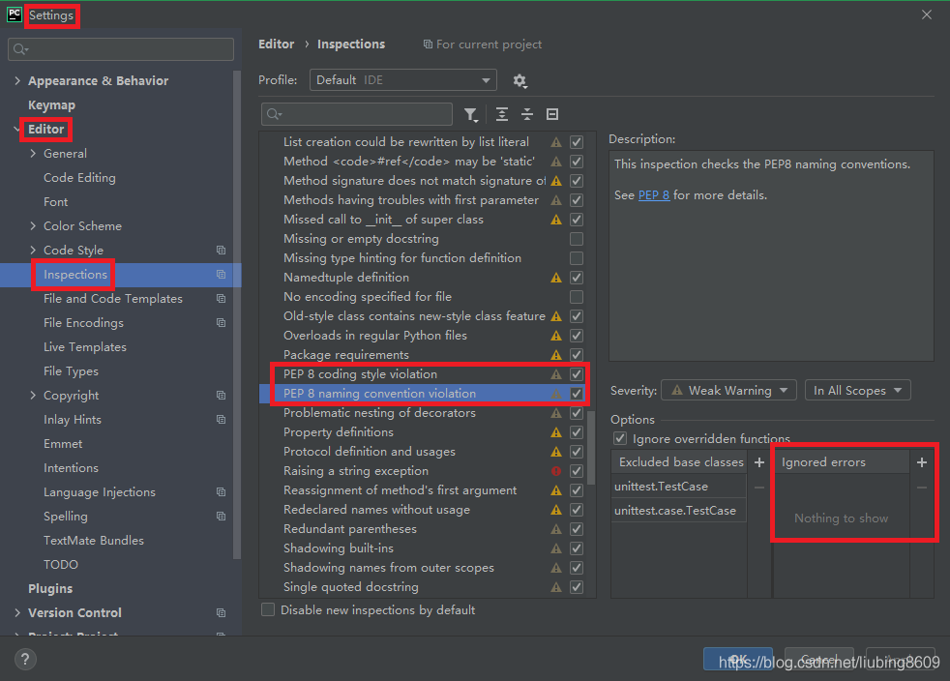Enable Missing type hinting for function definition

[577, 258]
